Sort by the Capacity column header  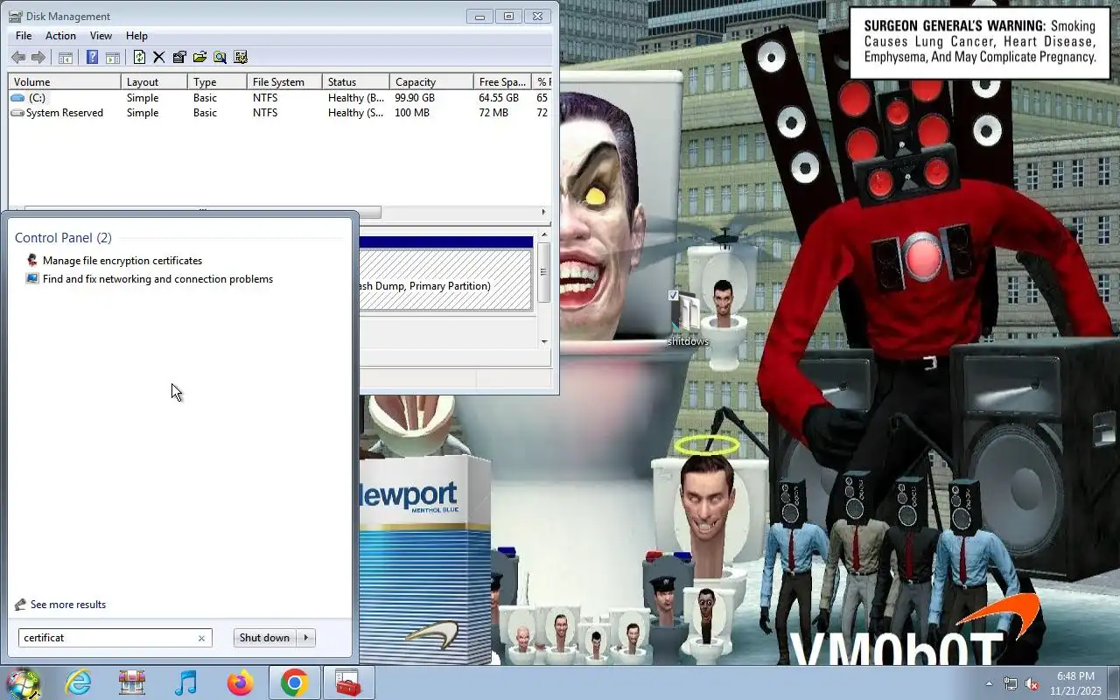coord(430,82)
